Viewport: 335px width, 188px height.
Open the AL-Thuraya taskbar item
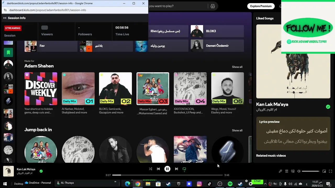[65, 183]
